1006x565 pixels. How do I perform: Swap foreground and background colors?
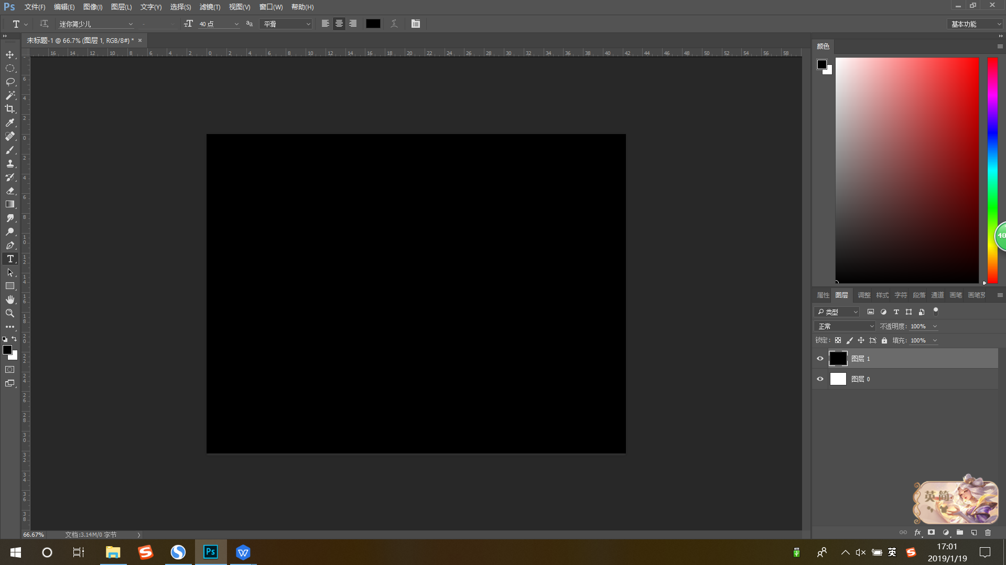tap(15, 339)
